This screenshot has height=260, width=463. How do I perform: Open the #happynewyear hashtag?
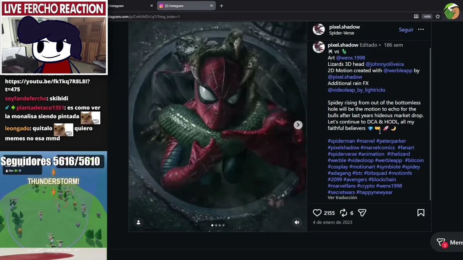tap(374, 192)
